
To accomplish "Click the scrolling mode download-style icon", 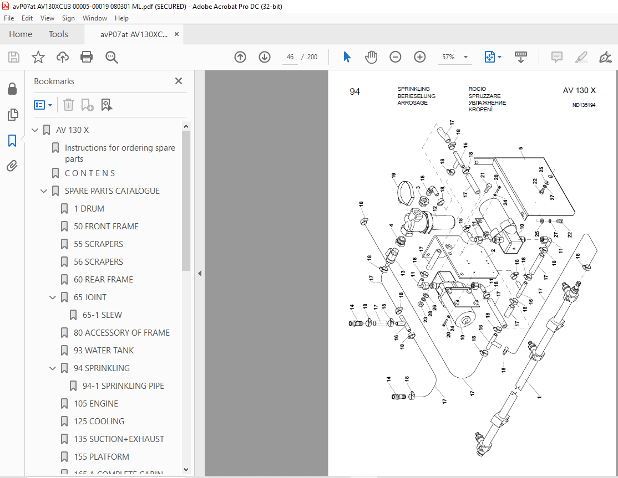I will [x=521, y=57].
